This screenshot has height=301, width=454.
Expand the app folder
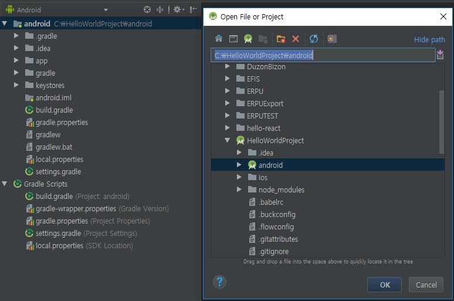point(16,60)
